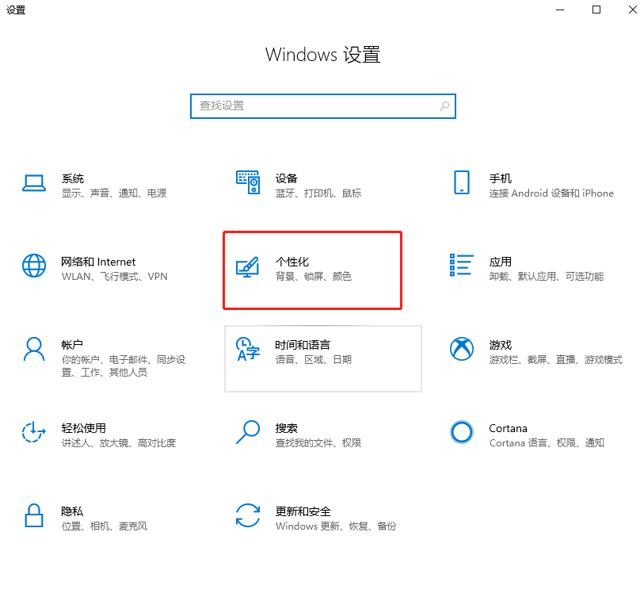Select the 设备 category title

pyautogui.click(x=286, y=179)
